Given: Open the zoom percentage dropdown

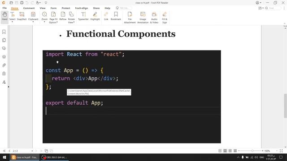Looking at the screenshot, I should coord(277,151).
